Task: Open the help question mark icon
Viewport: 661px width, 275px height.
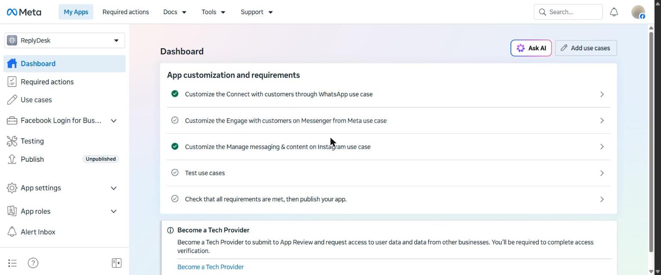Action: [x=33, y=263]
